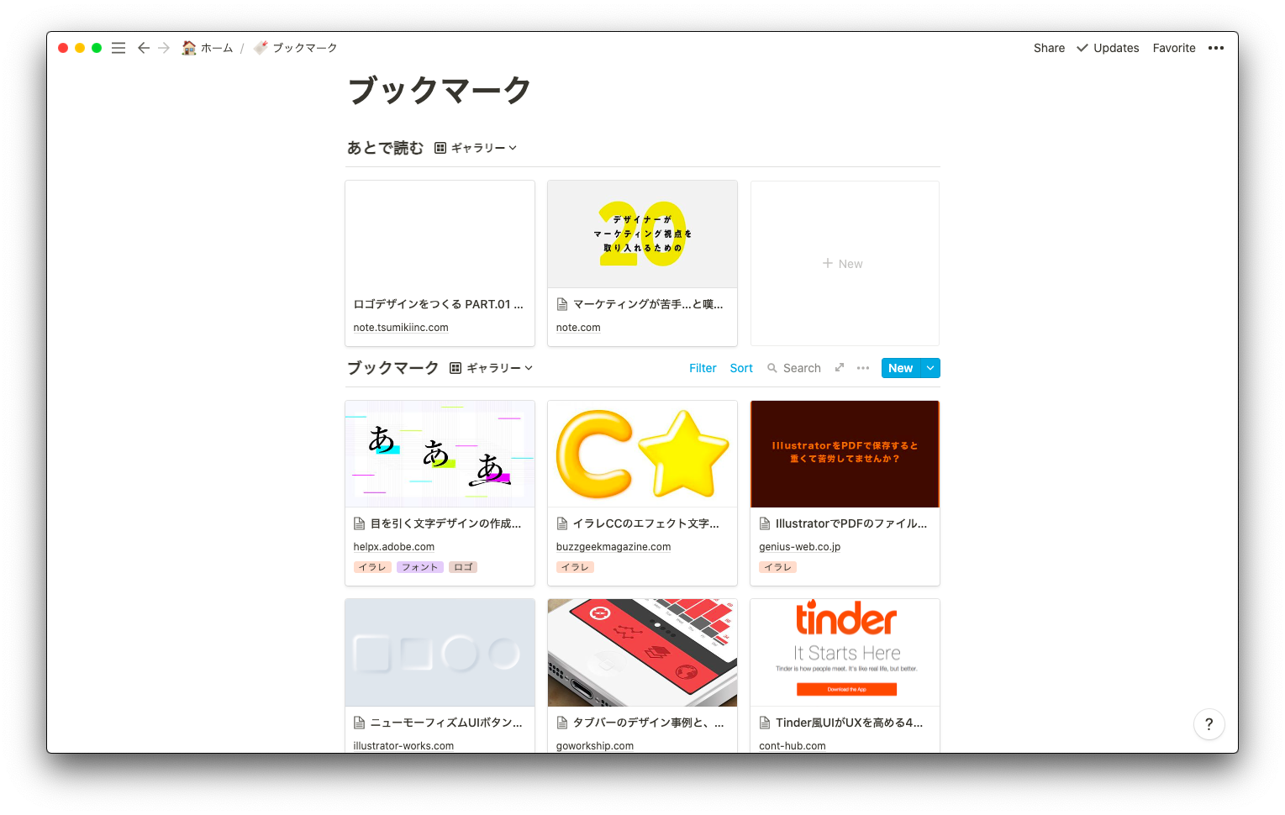Expand the あとで読む ギャラリー view dropdown
Viewport: 1285px width, 815px height.
pyautogui.click(x=476, y=148)
